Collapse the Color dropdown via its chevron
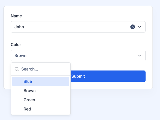Viewport: 160px width, 120px height. (140, 56)
